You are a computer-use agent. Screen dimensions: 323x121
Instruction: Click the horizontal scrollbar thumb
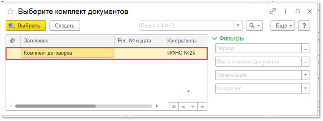(55, 106)
